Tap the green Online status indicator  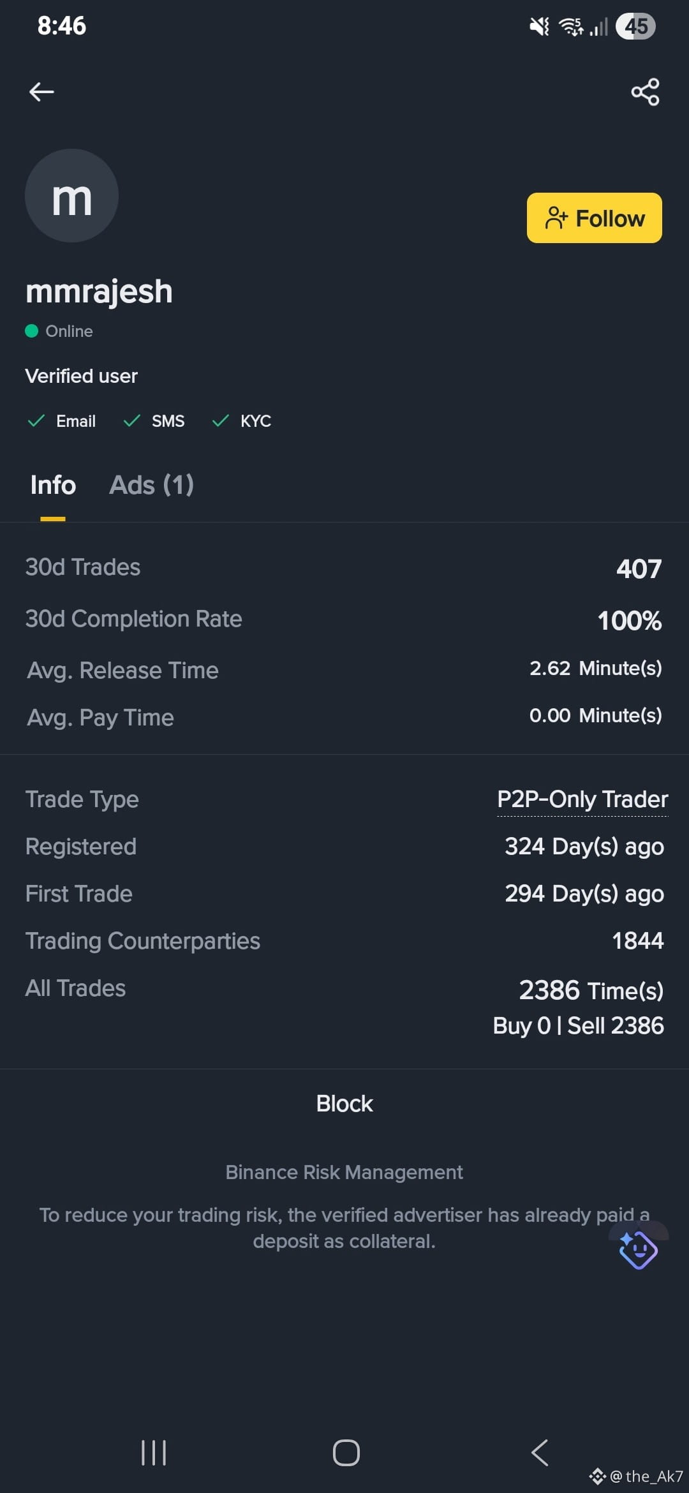coord(31,331)
